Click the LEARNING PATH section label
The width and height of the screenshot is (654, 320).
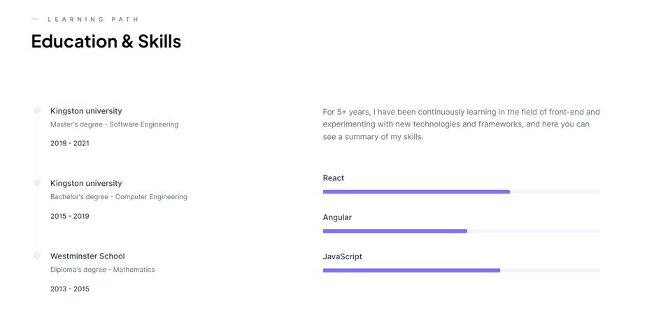pos(93,19)
